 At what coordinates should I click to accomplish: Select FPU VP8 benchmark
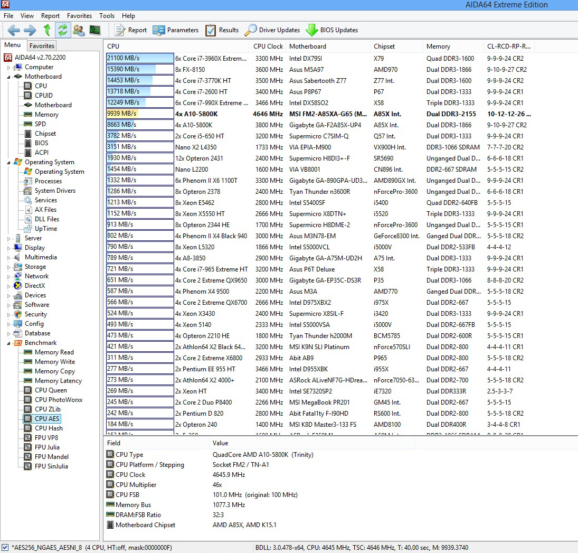pos(46,437)
